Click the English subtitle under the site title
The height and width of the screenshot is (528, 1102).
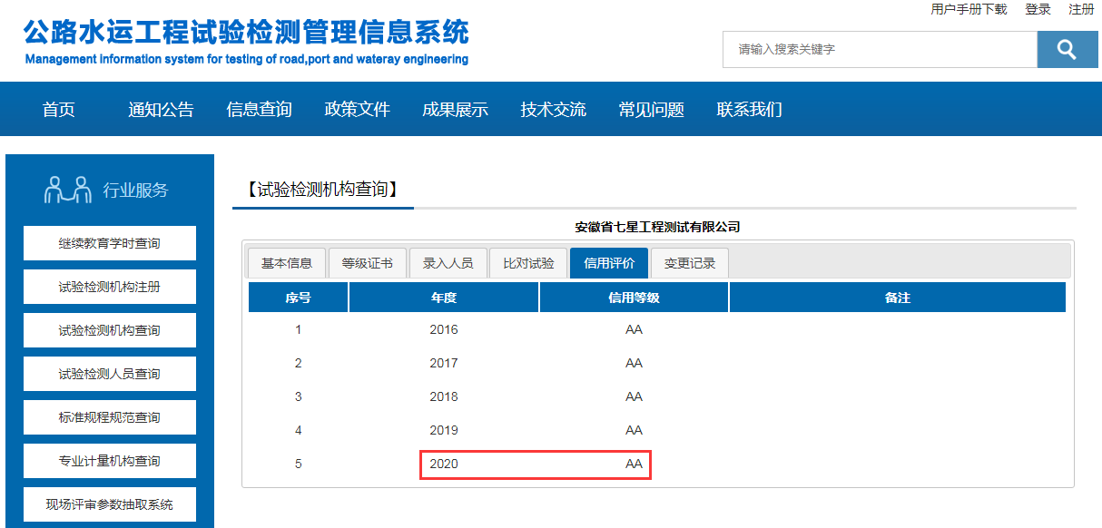coord(247,59)
